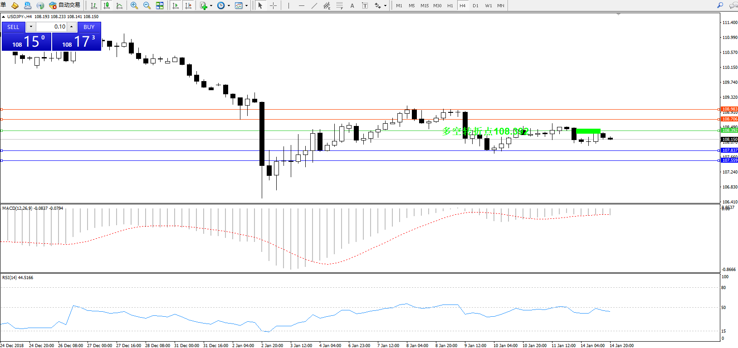Click the zoom in magnifier icon

tap(134, 5)
